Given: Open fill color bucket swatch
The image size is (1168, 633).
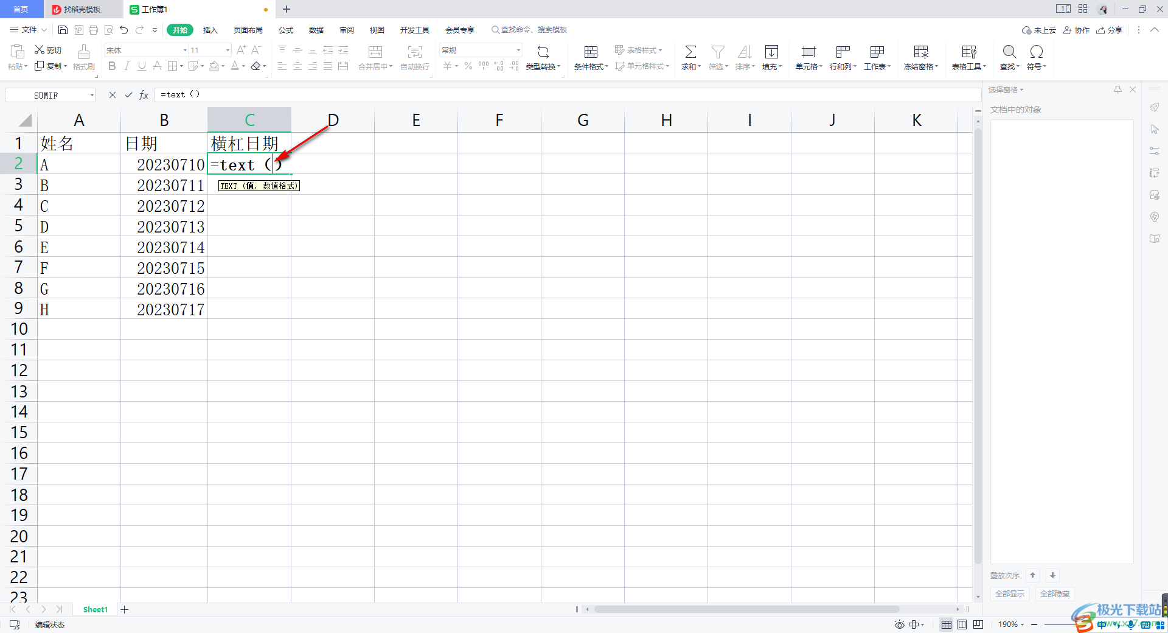Looking at the screenshot, I should pos(214,66).
